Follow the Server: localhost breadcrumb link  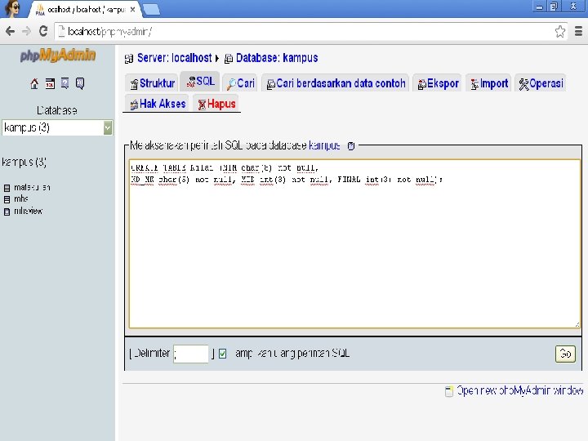pyautogui.click(x=174, y=58)
